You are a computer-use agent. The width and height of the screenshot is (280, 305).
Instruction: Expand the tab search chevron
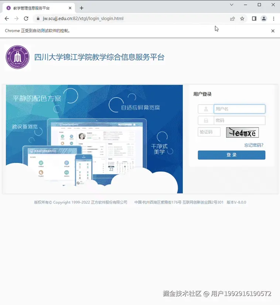tap(232, 5)
